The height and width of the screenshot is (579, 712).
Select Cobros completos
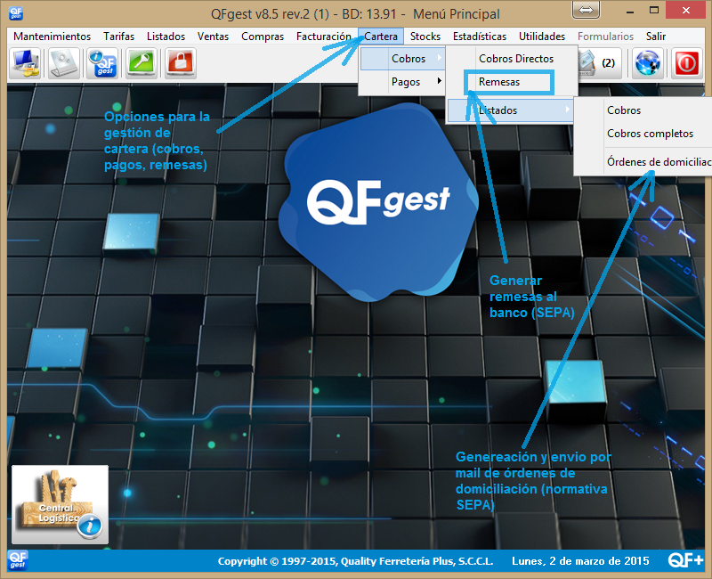(643, 134)
